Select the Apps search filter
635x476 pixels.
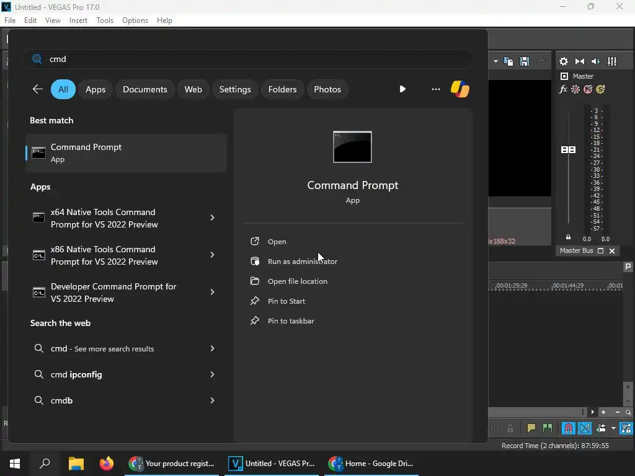tap(95, 89)
